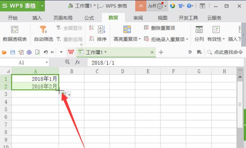246x148 pixels.
Task: Click the vertical scrollbar up arrow
Action: tap(240, 77)
